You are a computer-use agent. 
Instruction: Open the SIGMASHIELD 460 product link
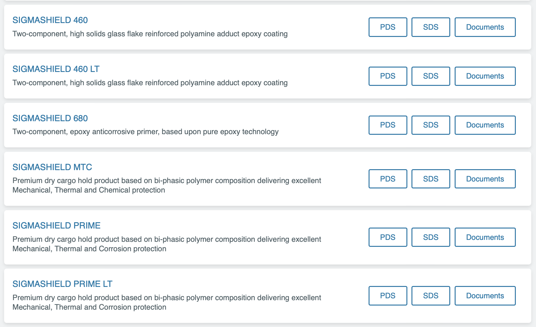[50, 20]
